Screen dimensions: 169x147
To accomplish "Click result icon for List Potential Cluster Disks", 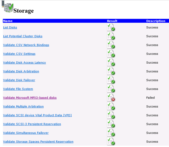I will (x=111, y=36).
